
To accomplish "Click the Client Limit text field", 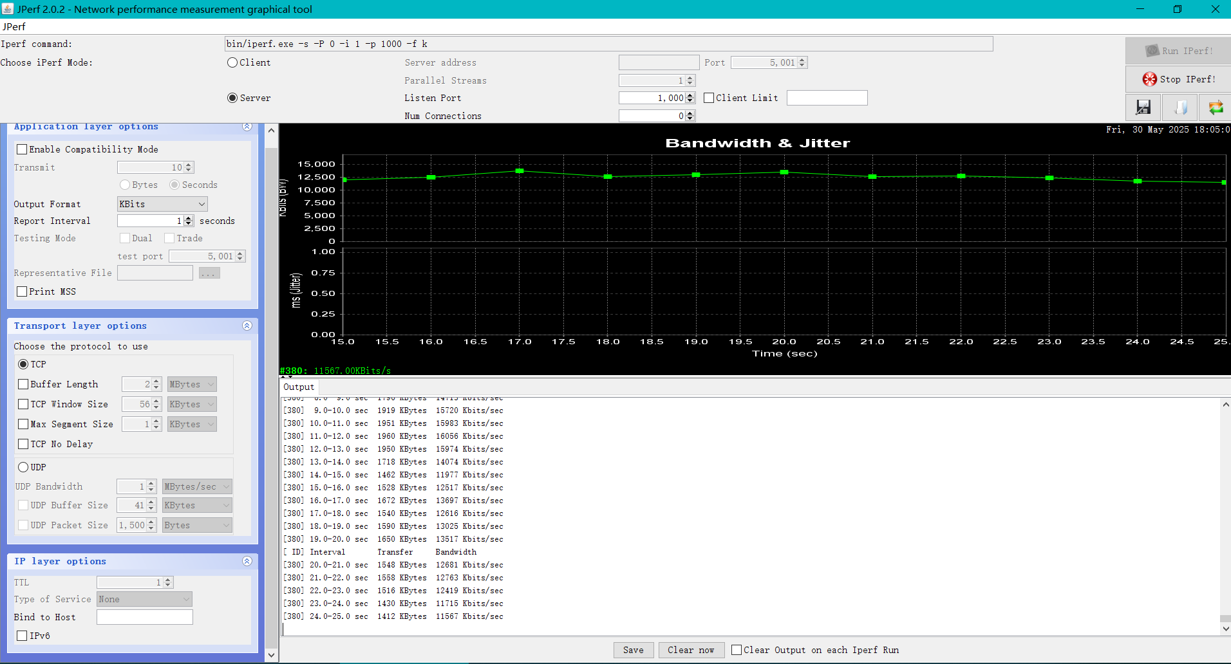I will [827, 98].
